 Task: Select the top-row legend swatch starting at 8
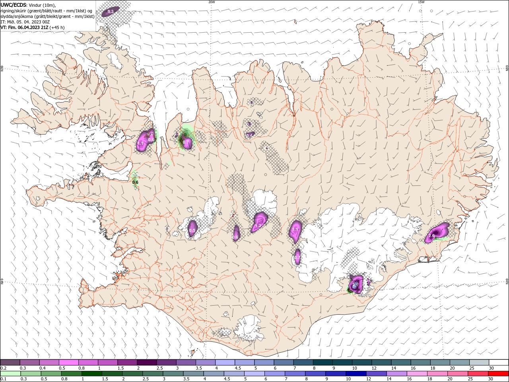pyautogui.click(x=323, y=363)
